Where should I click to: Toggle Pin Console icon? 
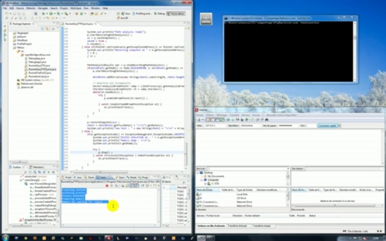[143, 186]
